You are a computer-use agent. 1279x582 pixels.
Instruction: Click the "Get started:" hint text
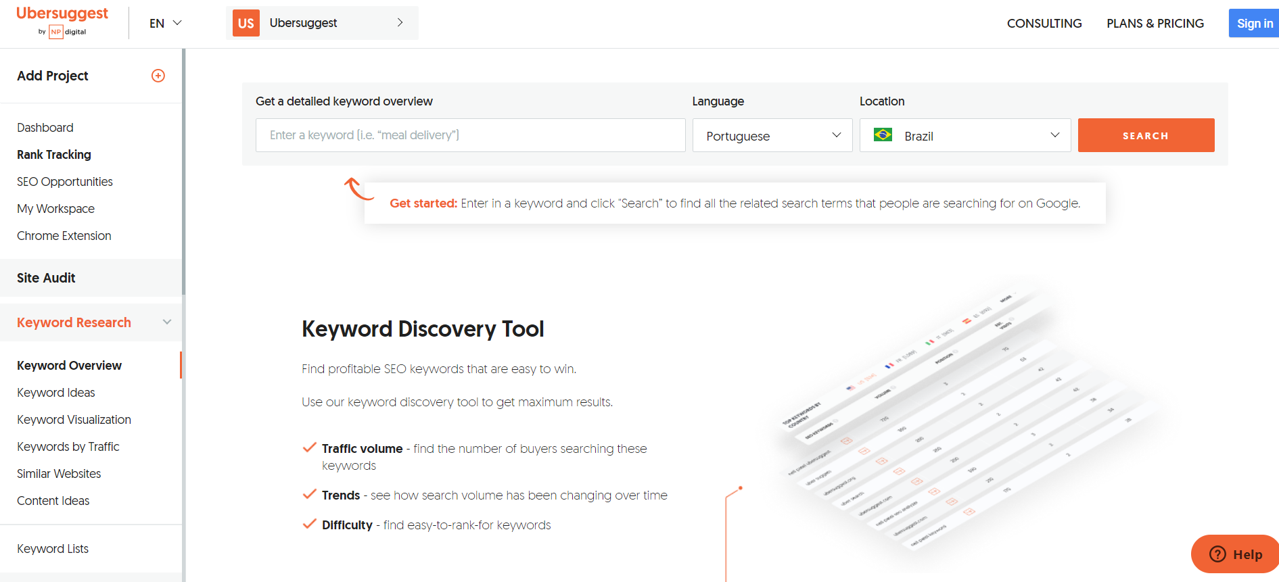click(x=423, y=203)
